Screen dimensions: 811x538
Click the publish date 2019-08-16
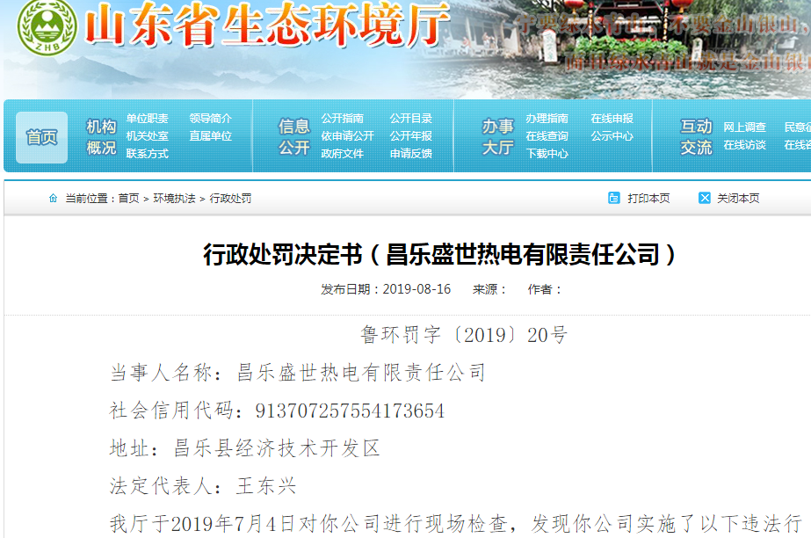416,289
